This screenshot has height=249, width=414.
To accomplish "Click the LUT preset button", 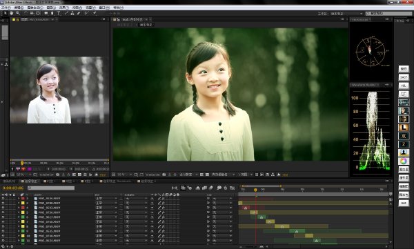I will pos(404,94).
